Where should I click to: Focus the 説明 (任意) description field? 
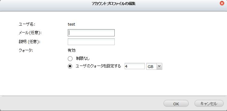tap(91, 42)
